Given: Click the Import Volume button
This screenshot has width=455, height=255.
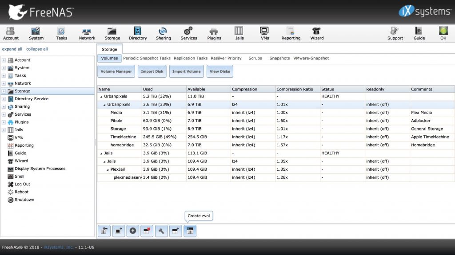Looking at the screenshot, I should click(x=186, y=71).
